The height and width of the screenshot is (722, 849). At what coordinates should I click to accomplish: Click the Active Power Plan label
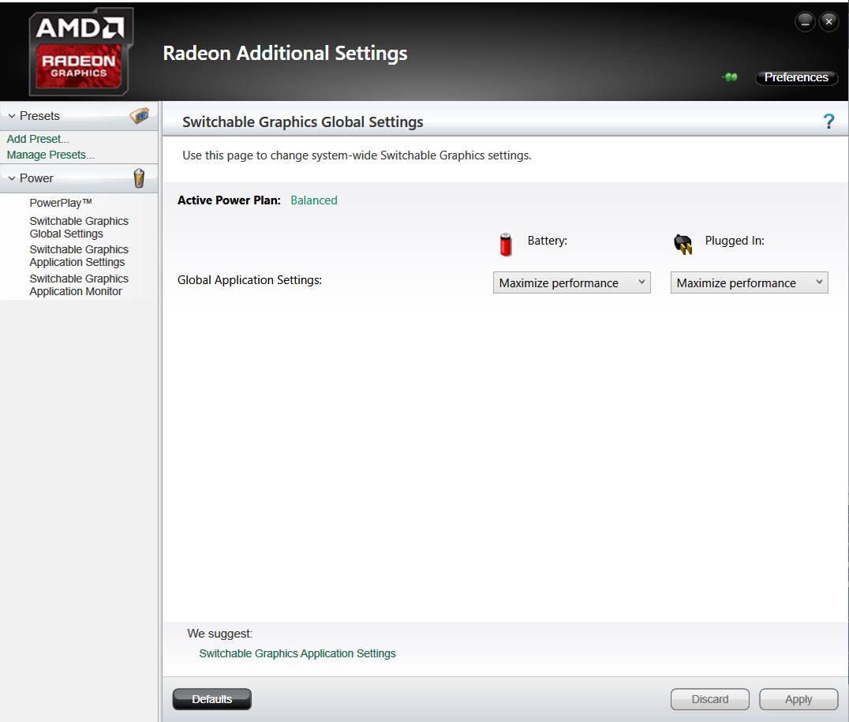pyautogui.click(x=229, y=200)
